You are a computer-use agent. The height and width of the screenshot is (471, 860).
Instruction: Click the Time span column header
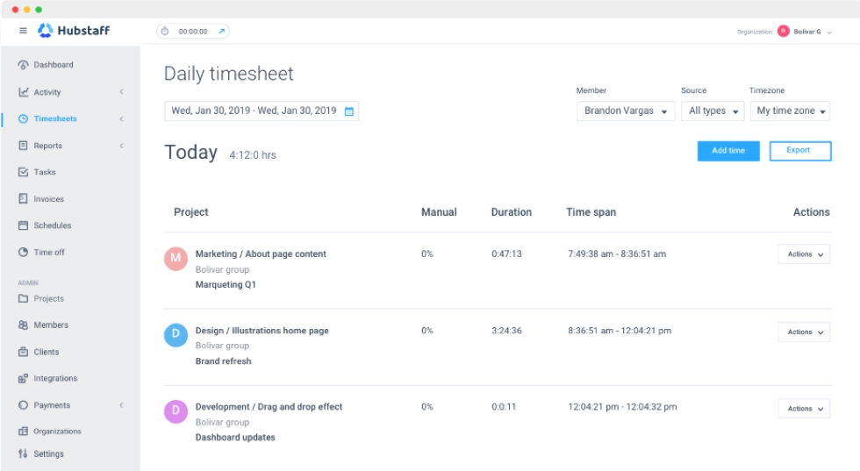coord(591,212)
